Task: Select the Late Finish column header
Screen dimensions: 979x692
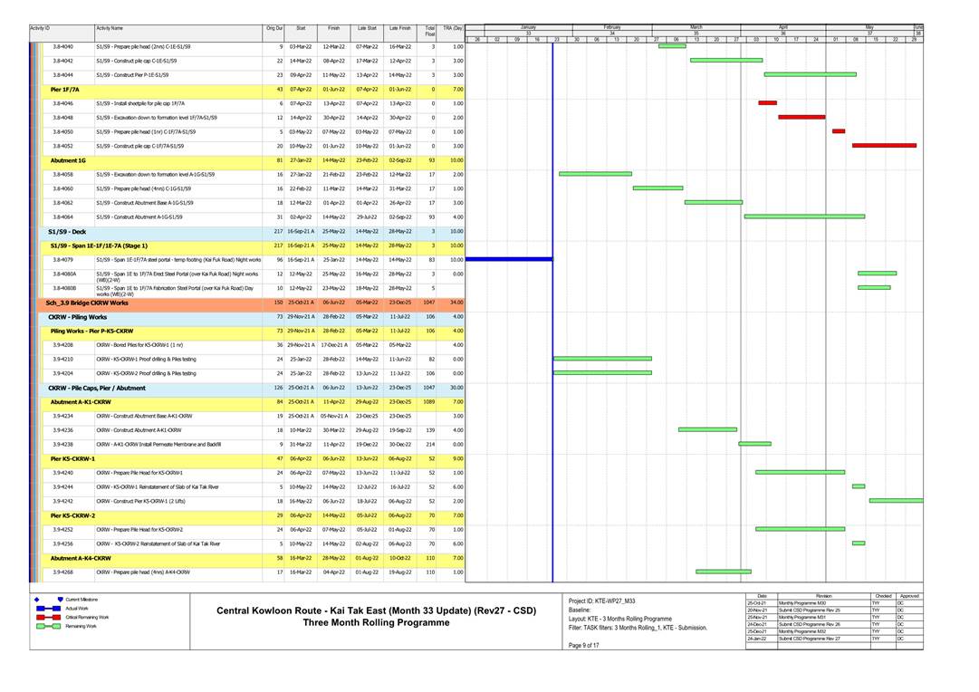Action: click(399, 29)
